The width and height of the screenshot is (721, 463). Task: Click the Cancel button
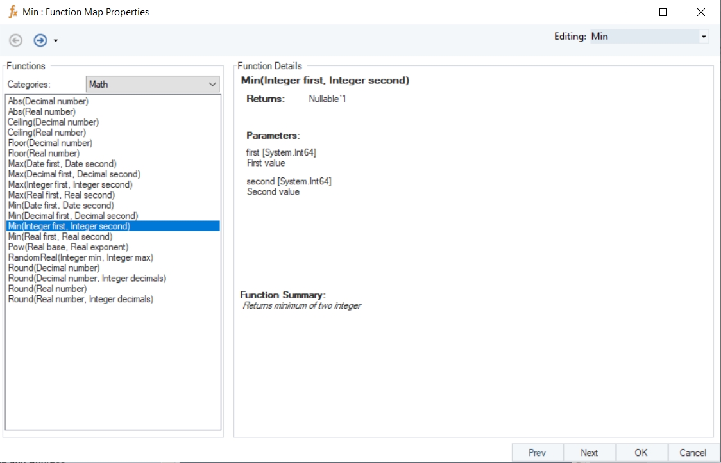693,452
